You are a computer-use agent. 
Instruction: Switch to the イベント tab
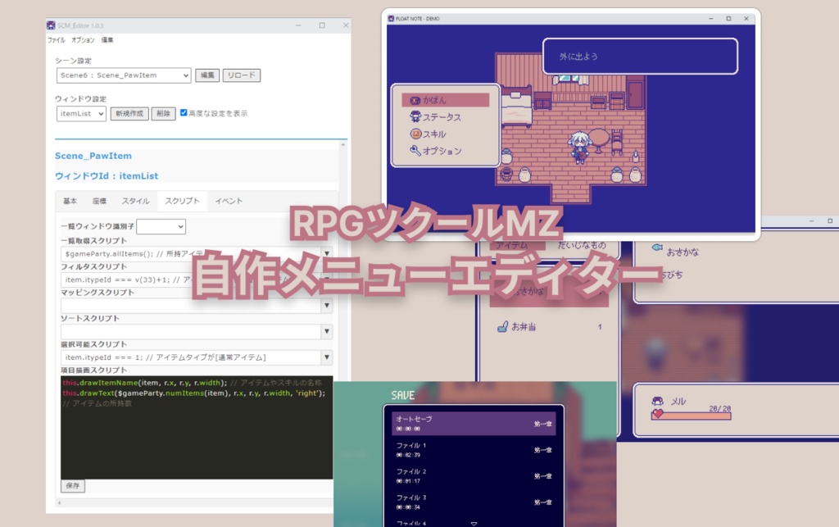point(229,201)
